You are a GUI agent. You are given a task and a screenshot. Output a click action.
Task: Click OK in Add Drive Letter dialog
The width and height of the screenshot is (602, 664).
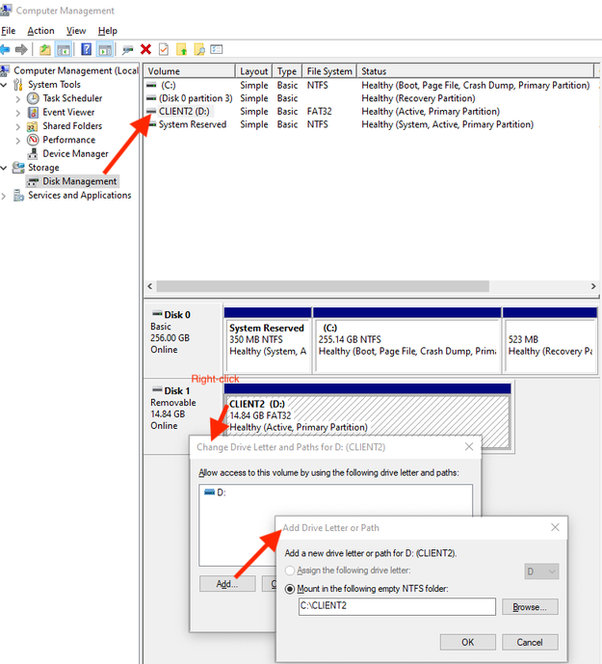[468, 643]
